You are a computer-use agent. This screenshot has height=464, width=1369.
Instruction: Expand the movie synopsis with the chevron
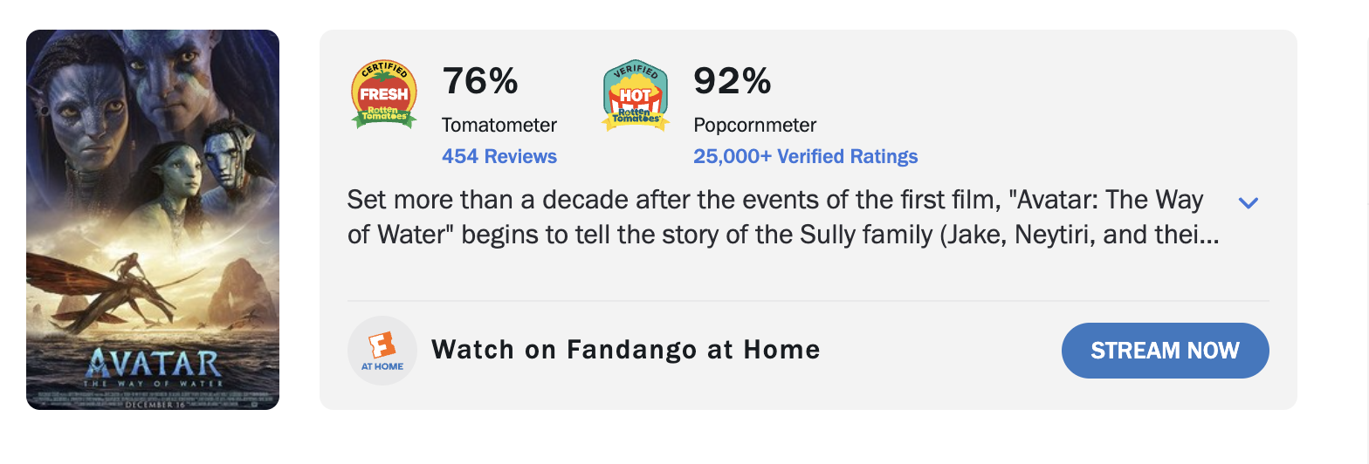coord(1249,203)
